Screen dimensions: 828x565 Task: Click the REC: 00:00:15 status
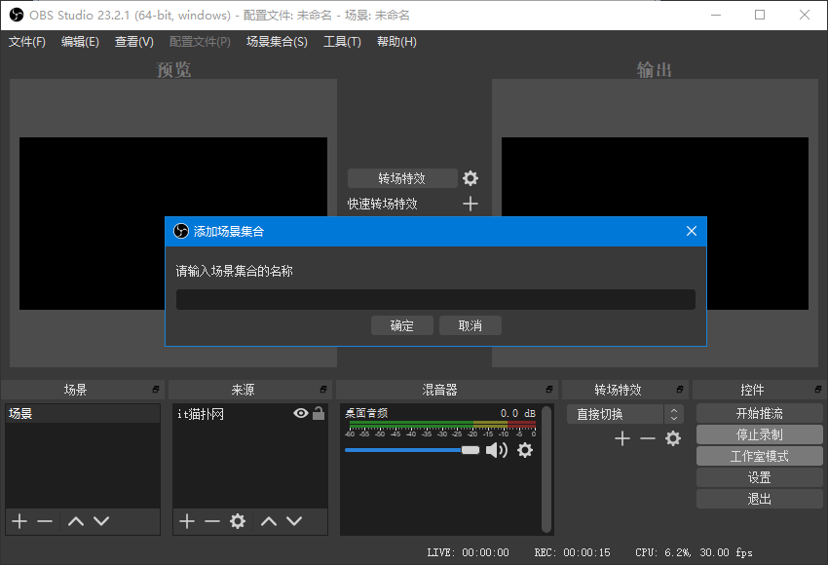tap(572, 552)
